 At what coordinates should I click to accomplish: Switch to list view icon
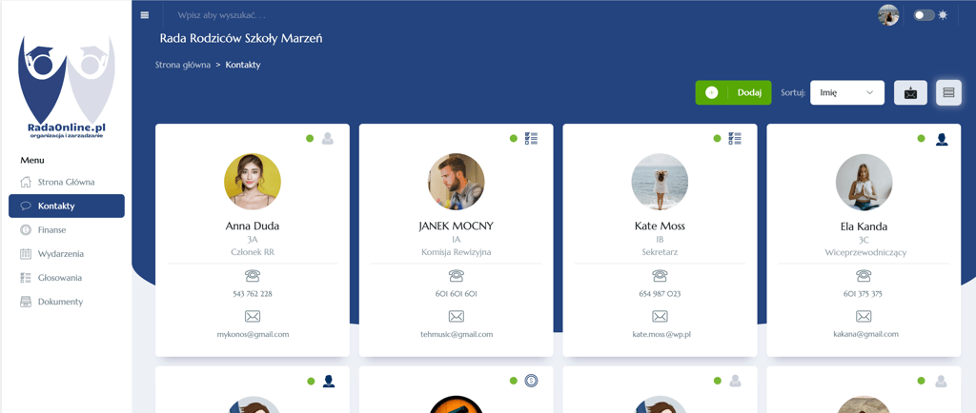coord(948,92)
